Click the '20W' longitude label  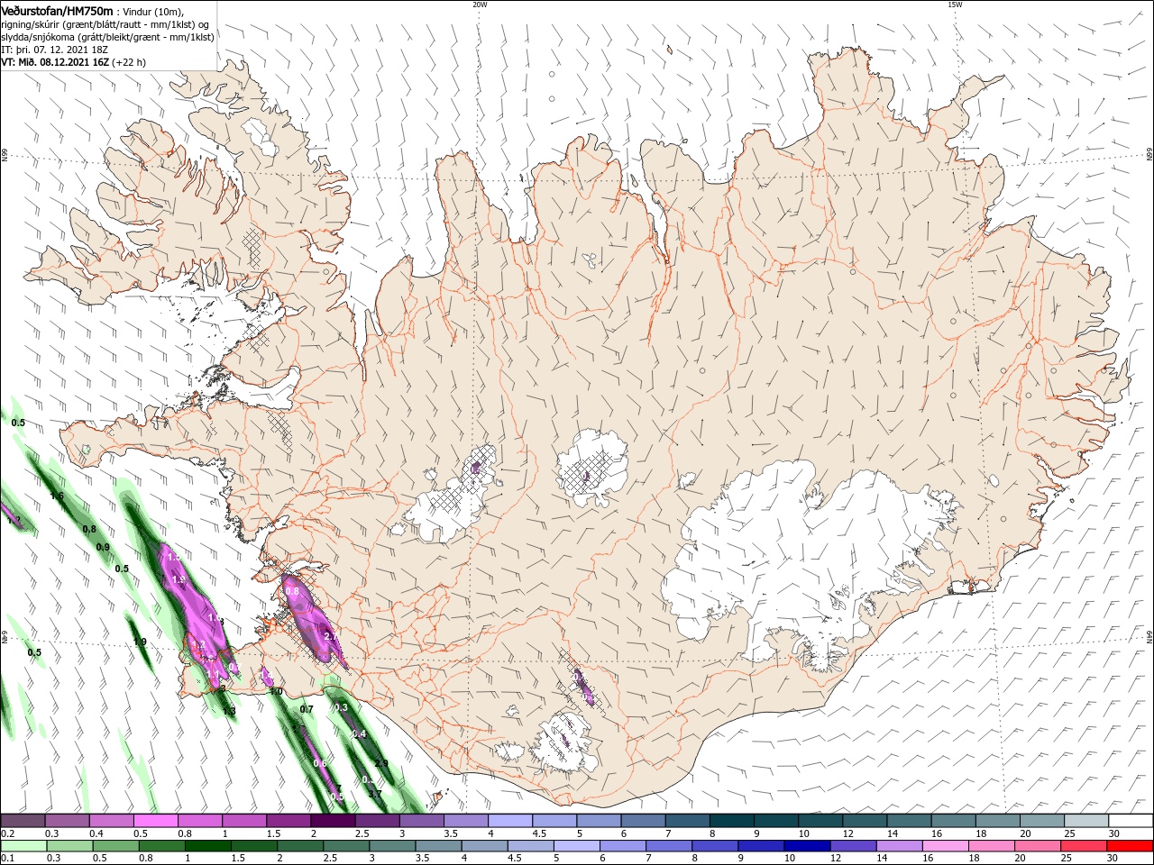(x=480, y=5)
